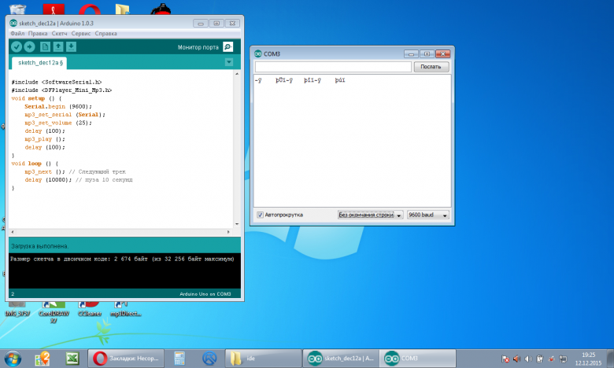The height and width of the screenshot is (368, 614).
Task: Open the 9600 baud rate dropdown
Action: point(427,215)
